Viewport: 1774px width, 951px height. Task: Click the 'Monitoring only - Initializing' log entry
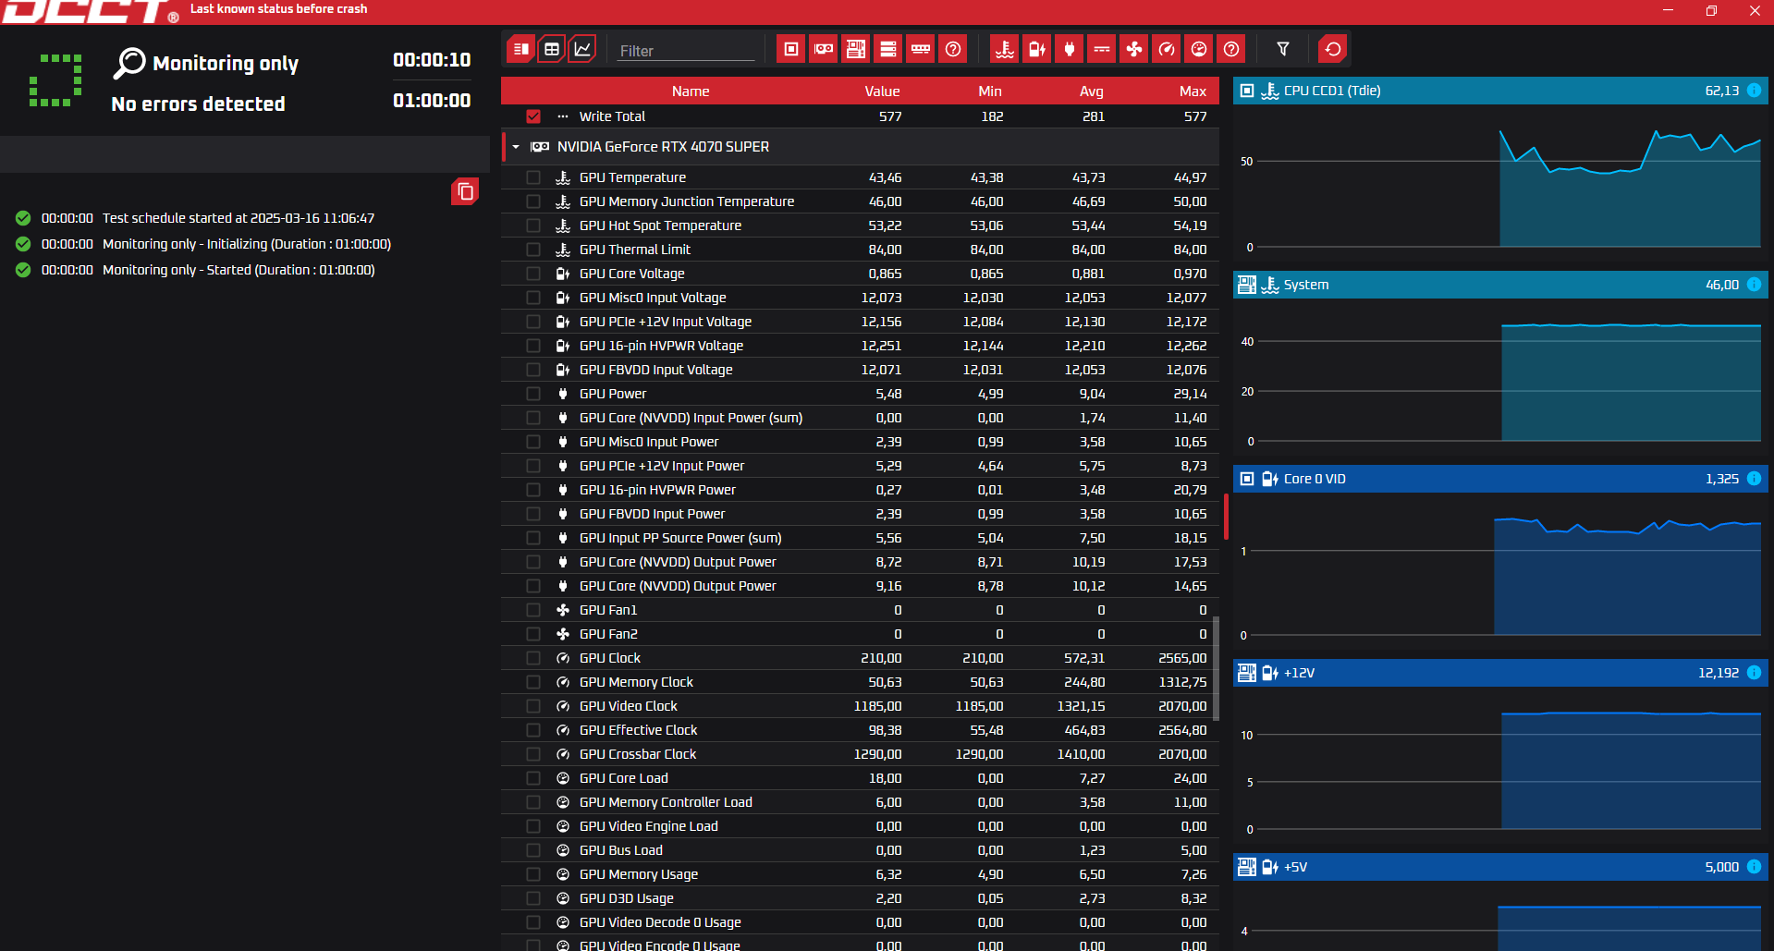click(247, 244)
